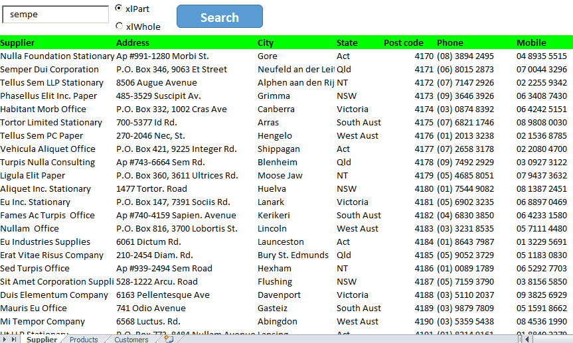The image size is (573, 343).
Task: Click the Phone column header
Action: [x=450, y=42]
